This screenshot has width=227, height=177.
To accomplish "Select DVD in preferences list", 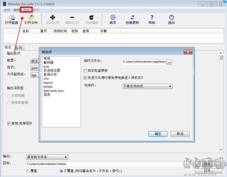I will pyautogui.click(x=46, y=67).
